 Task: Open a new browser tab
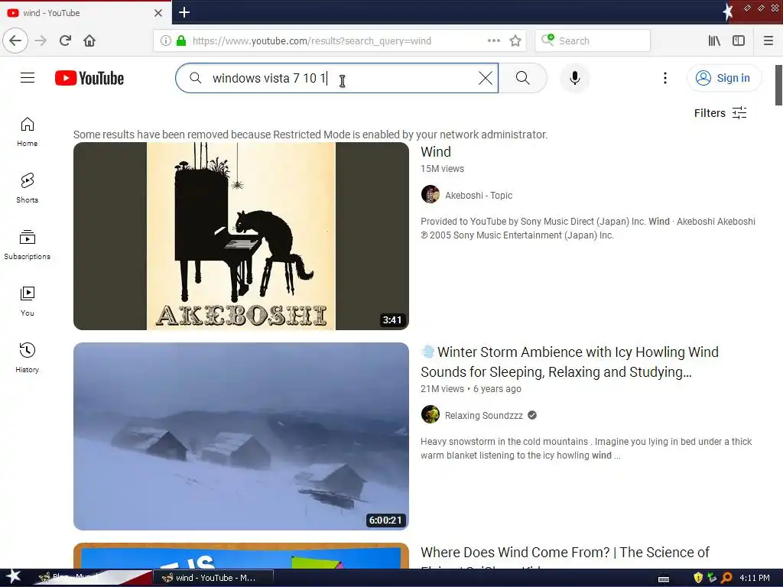184,12
